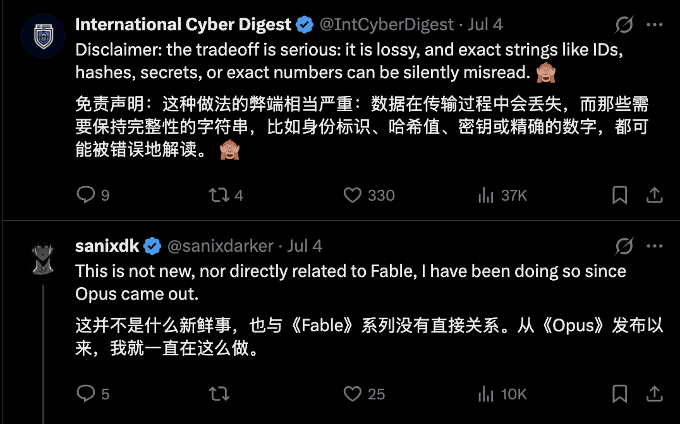
Task: Open Grok icon on first tweet
Action: [x=624, y=25]
